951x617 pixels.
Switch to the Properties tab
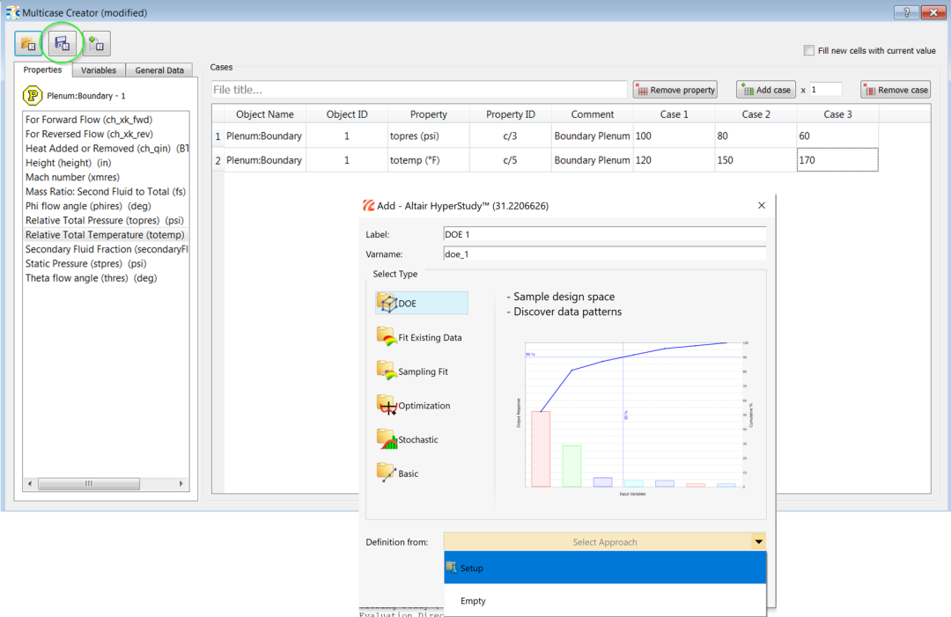42,70
